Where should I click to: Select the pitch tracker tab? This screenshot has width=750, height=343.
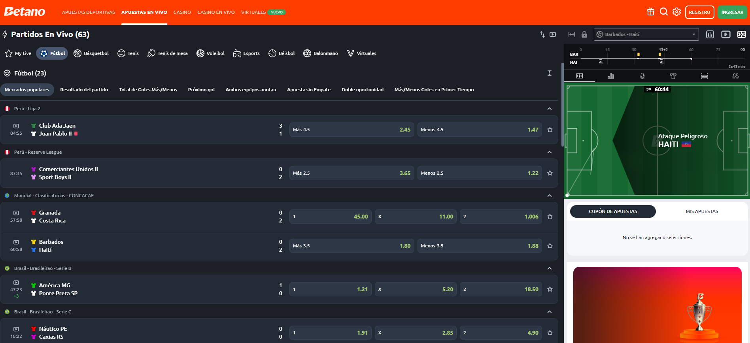click(580, 76)
